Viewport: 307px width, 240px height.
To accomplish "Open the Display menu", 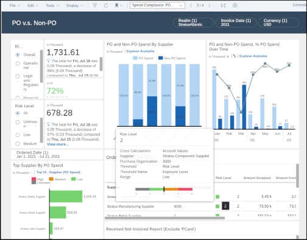I will coord(74,5).
